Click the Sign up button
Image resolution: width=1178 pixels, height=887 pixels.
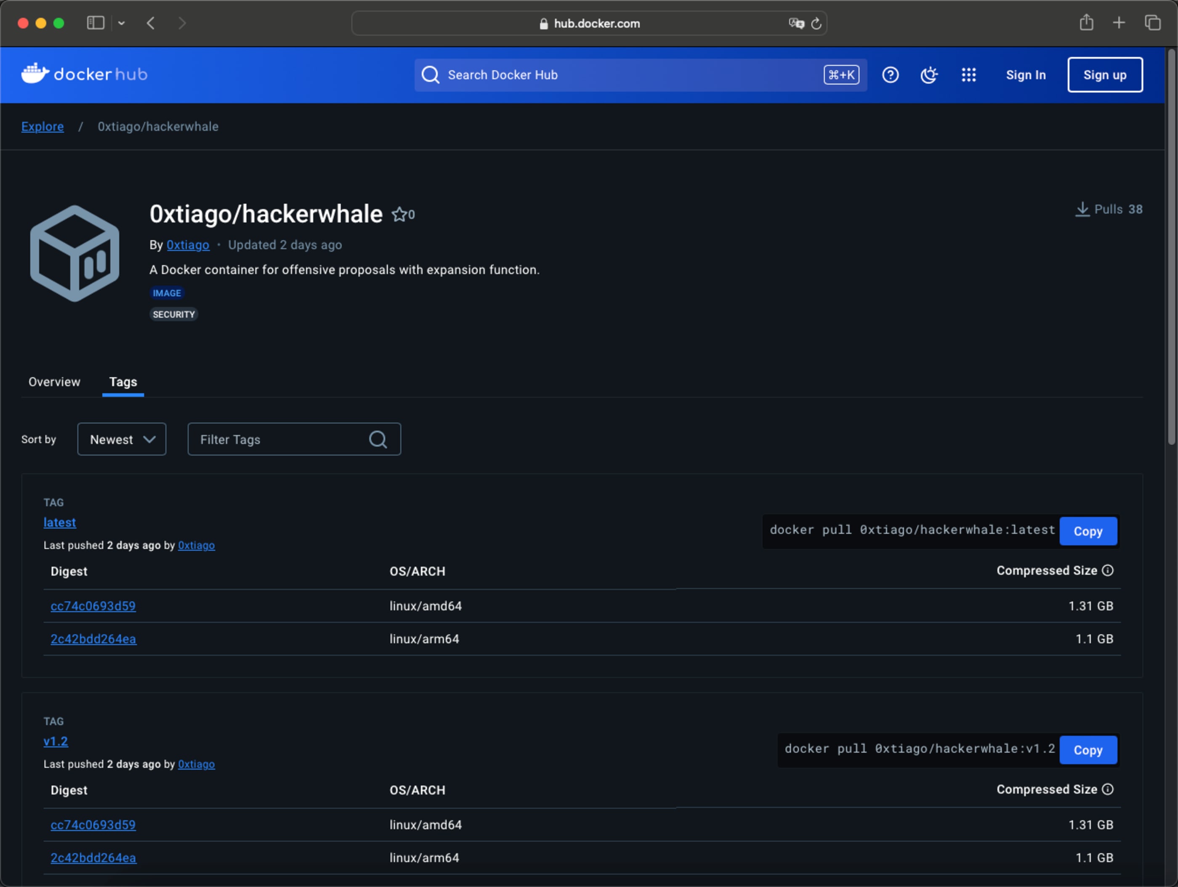1104,75
